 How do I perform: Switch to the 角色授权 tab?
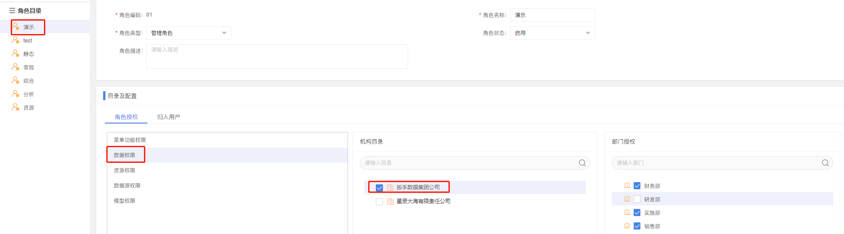[x=126, y=117]
